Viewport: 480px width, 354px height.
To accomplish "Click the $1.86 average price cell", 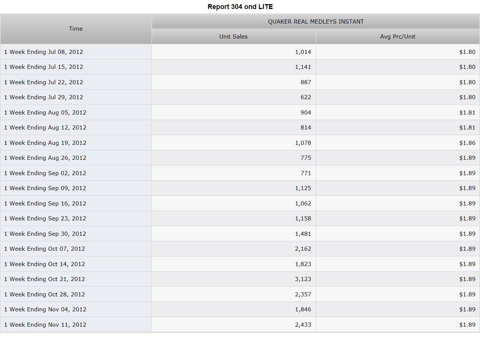I will [x=398, y=143].
